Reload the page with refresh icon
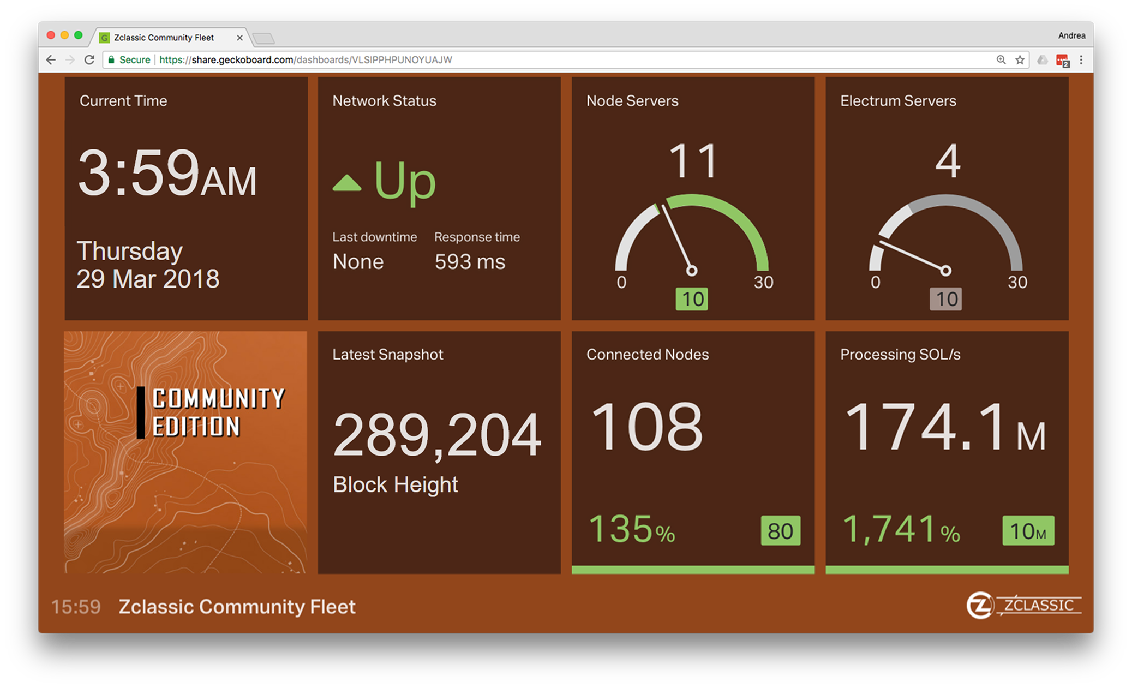 point(89,60)
